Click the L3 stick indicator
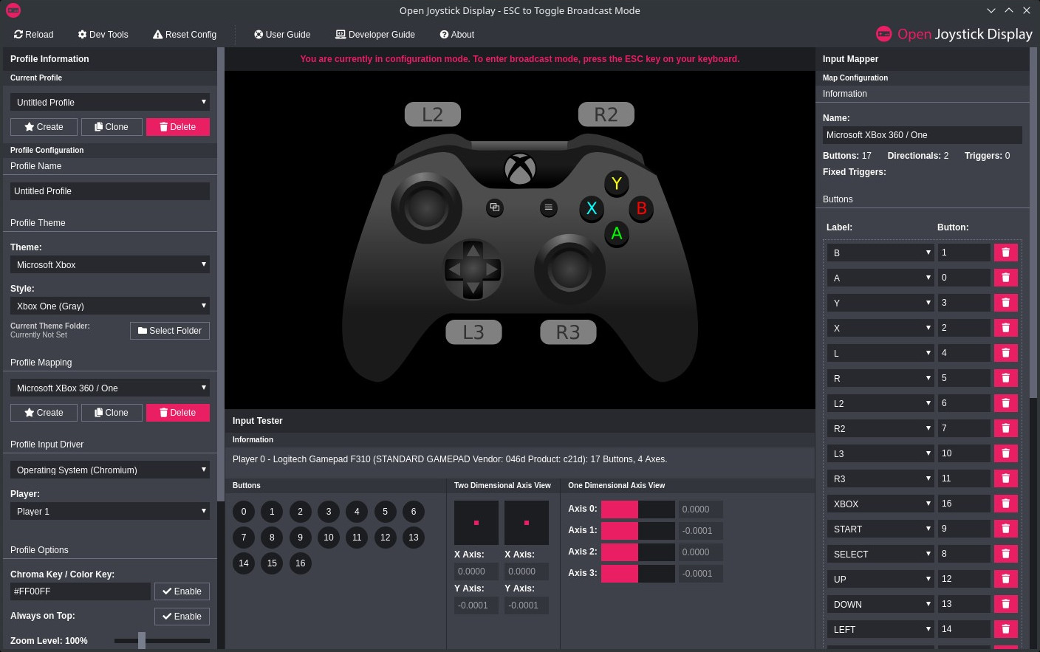1040x652 pixels. [x=473, y=332]
